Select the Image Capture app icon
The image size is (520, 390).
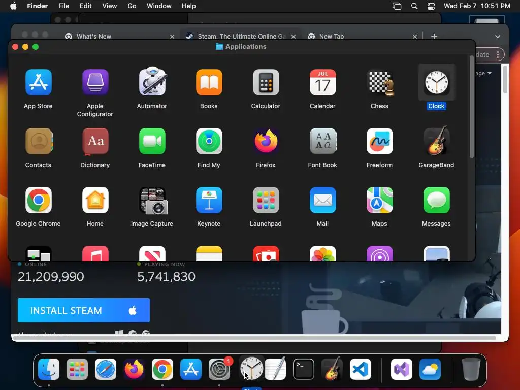coord(153,201)
